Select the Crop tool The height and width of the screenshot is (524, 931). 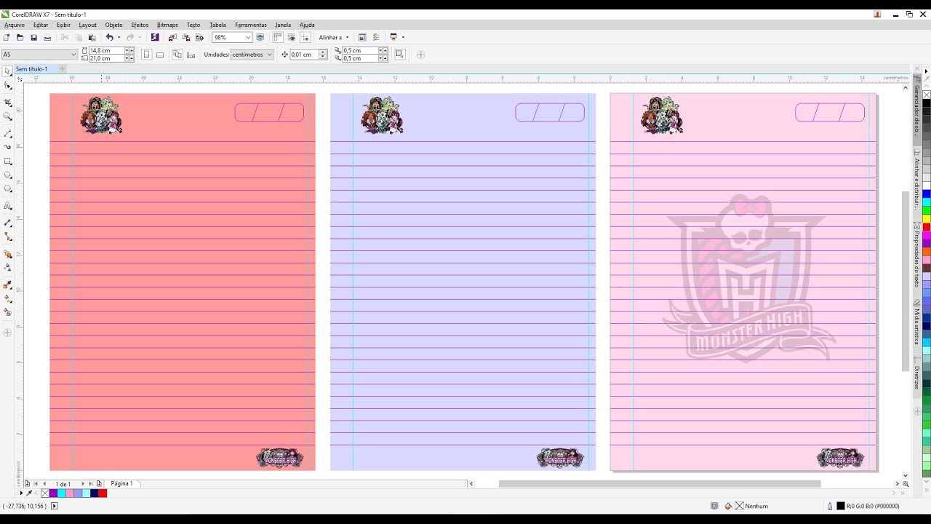click(8, 103)
